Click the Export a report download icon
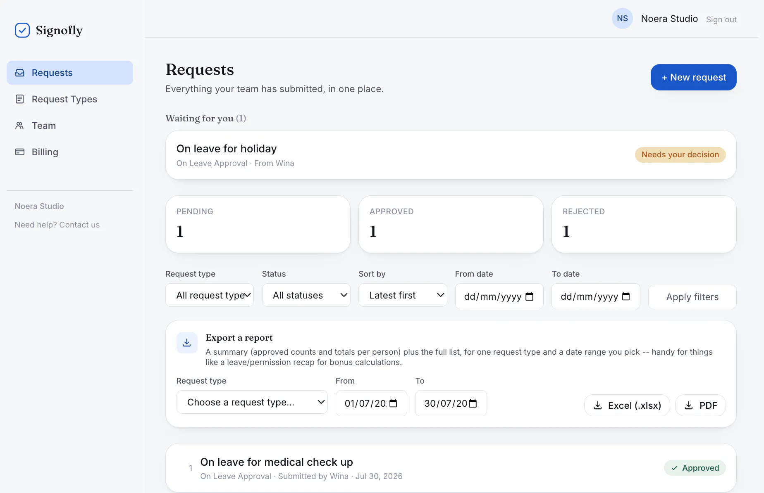 click(x=187, y=343)
